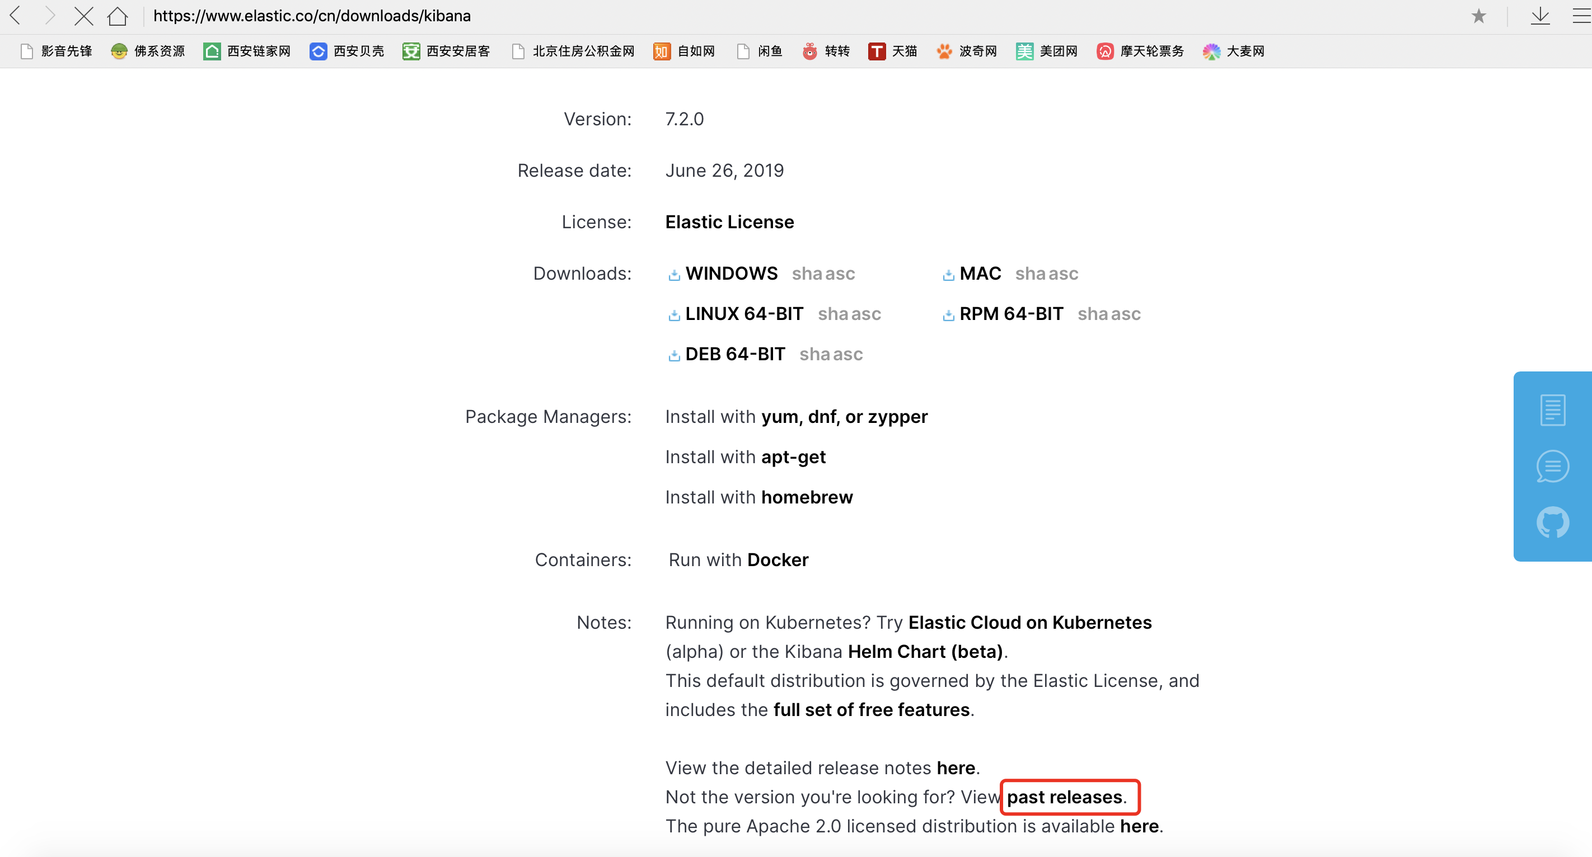Click the MAC download icon
The image size is (1592, 857).
click(945, 274)
